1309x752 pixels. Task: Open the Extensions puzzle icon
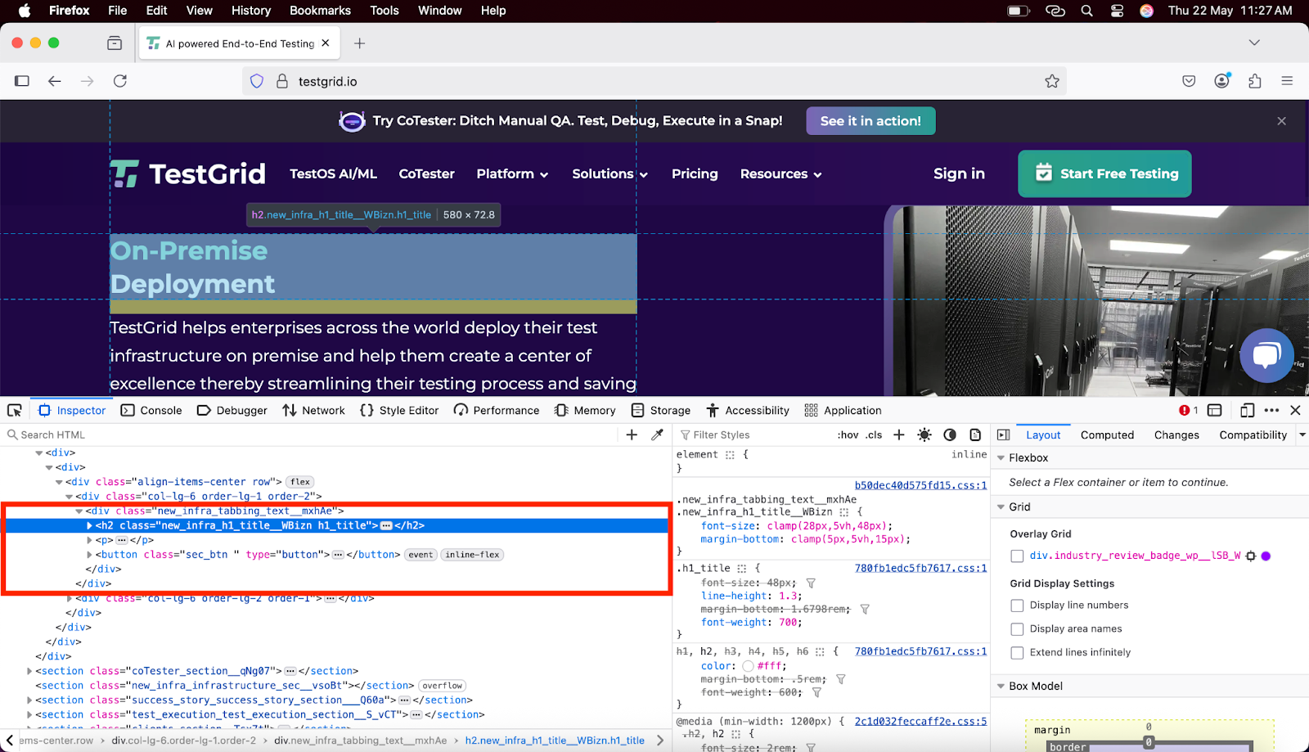(1255, 80)
